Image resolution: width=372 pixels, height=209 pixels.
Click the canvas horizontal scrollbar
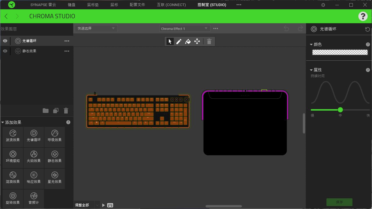(x=224, y=206)
